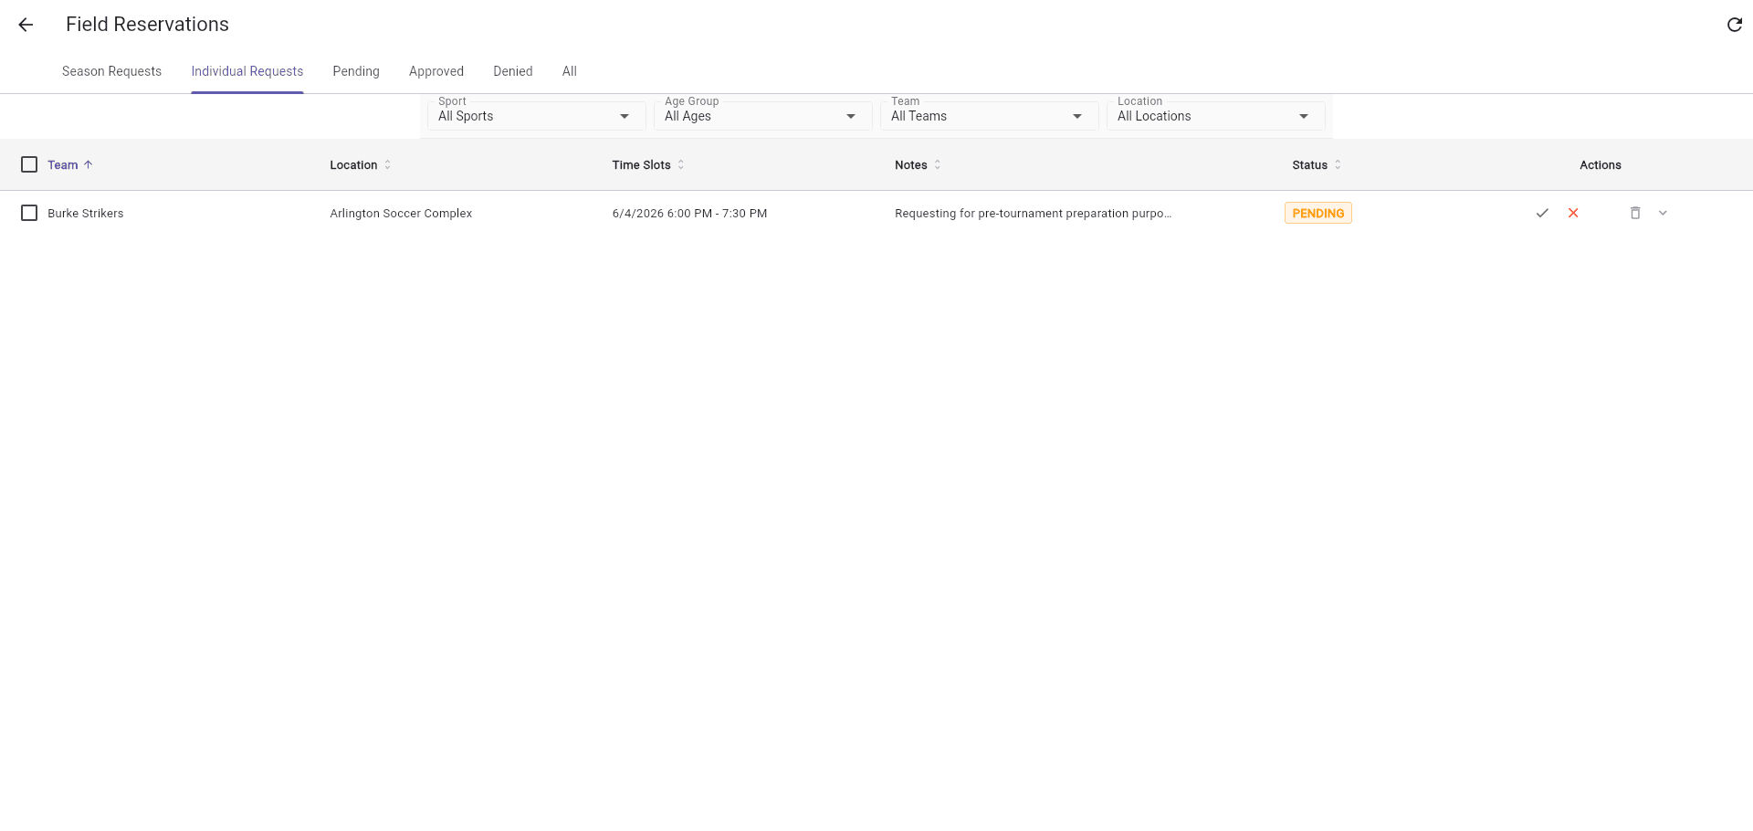The width and height of the screenshot is (1753, 831).
Task: Sort by Team column header
Action: [x=63, y=165]
